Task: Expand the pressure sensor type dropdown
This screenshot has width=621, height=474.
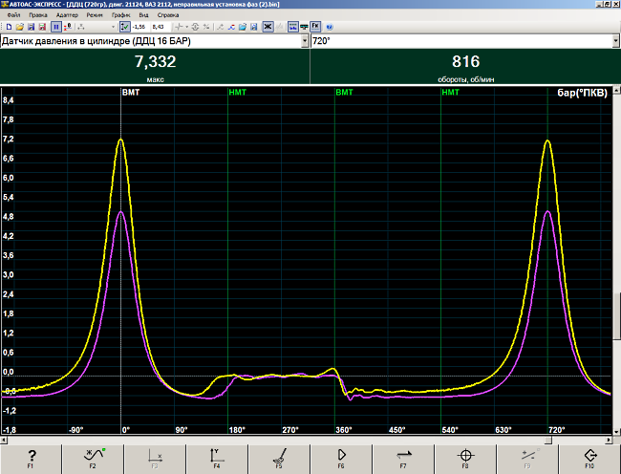Action: pyautogui.click(x=305, y=42)
